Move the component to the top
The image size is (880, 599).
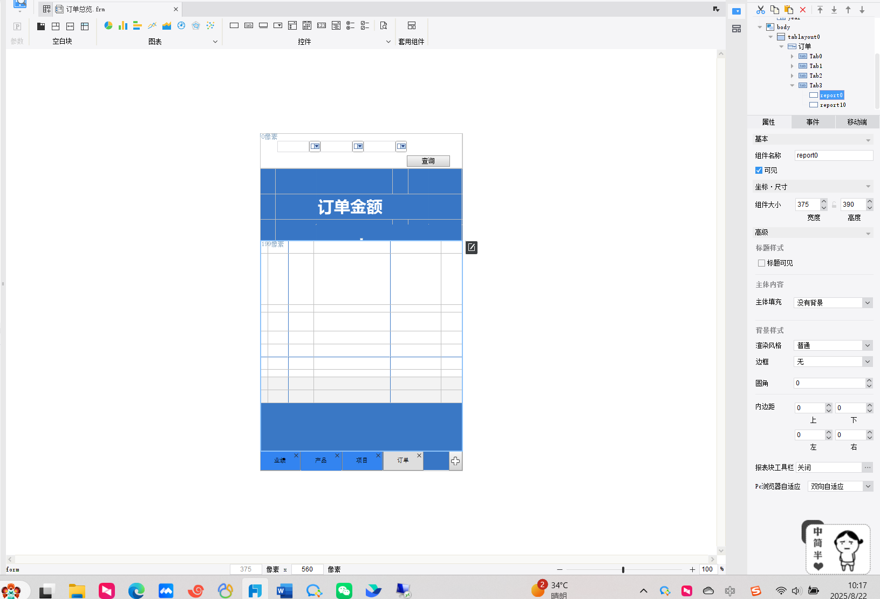[x=820, y=10]
